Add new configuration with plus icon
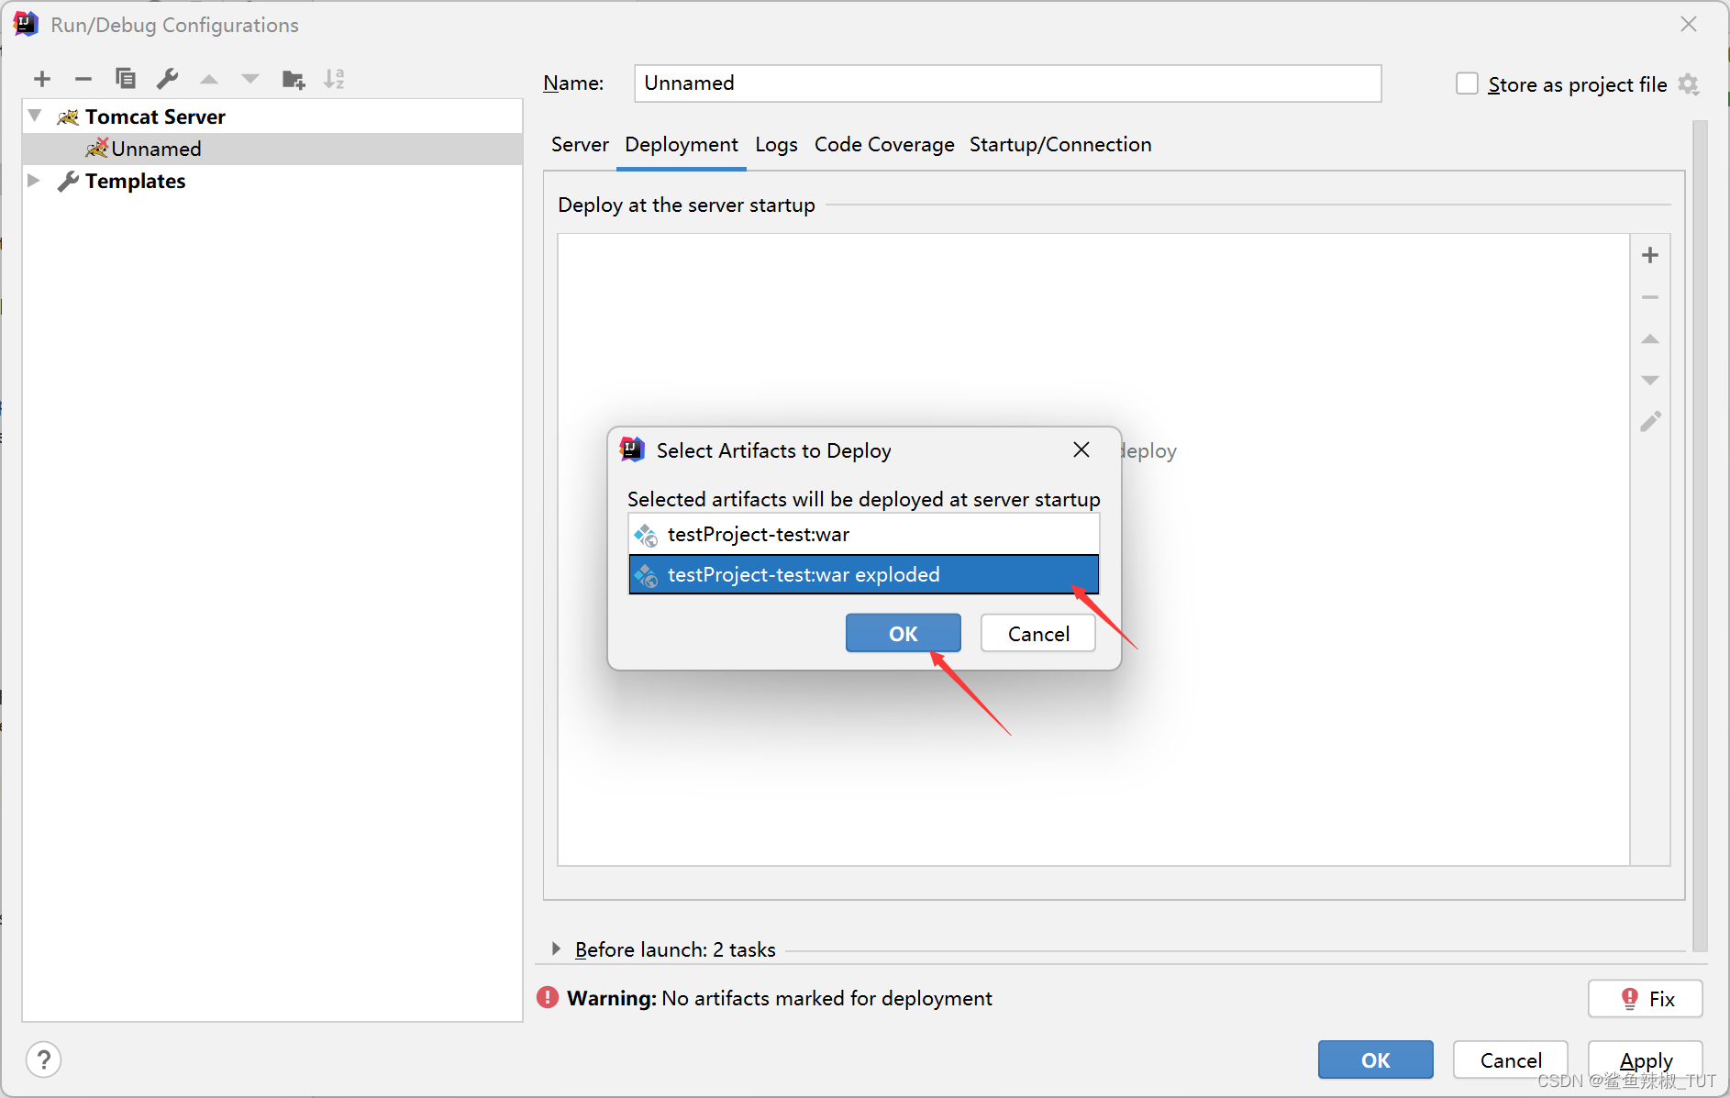 point(42,79)
